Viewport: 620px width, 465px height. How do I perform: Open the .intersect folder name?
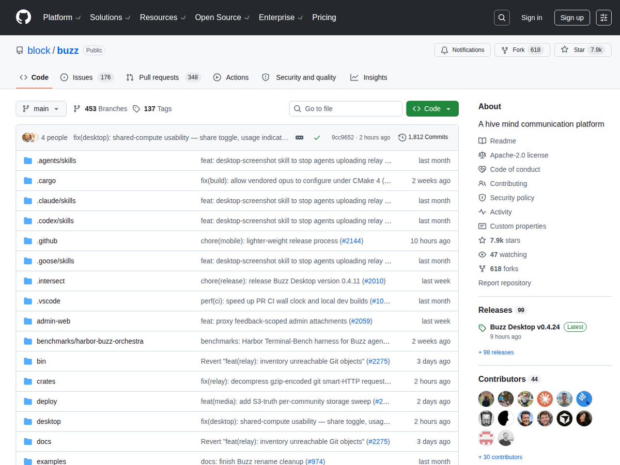(x=51, y=281)
